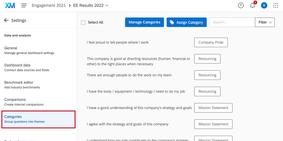283x141 pixels.
Task: Open the user account avatar
Action: [264, 5]
